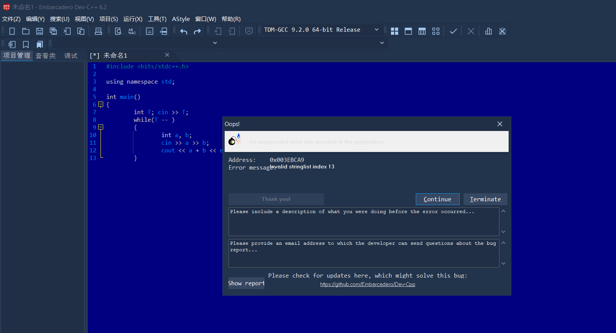The height and width of the screenshot is (333, 616).
Task: Click the Save All toolbar icon
Action: (x=53, y=31)
